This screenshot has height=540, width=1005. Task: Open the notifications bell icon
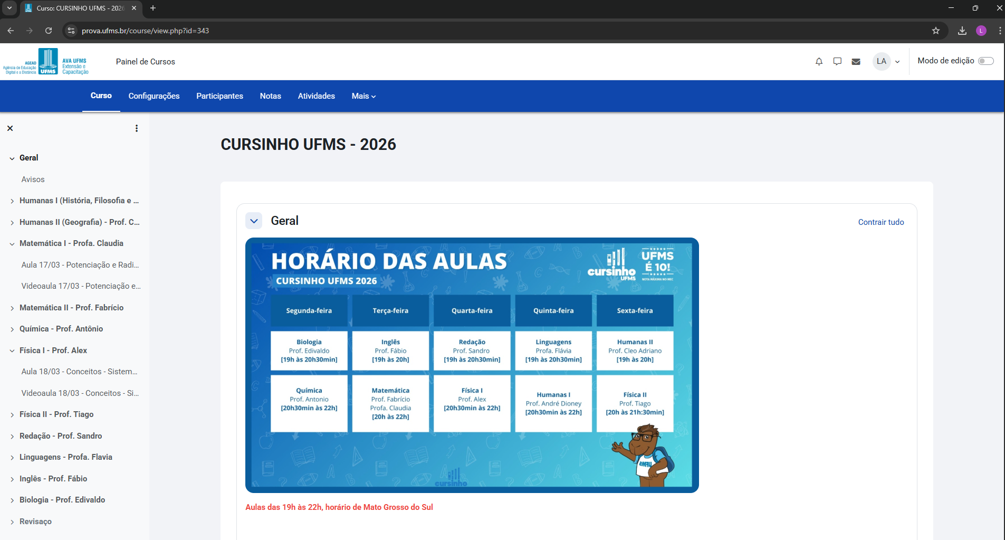(818, 62)
